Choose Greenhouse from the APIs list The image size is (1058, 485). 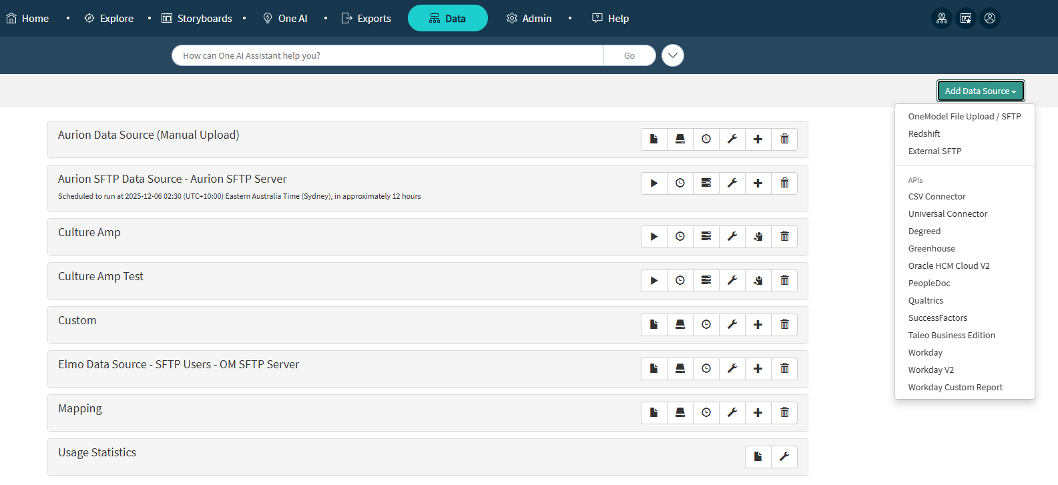(931, 248)
